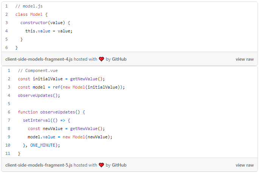Click the '// model.js' comment line
Viewport: 259px width, 173px height.
[29, 6]
